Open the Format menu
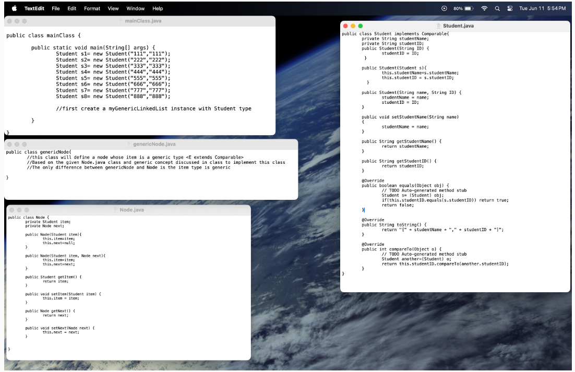 pos(92,8)
